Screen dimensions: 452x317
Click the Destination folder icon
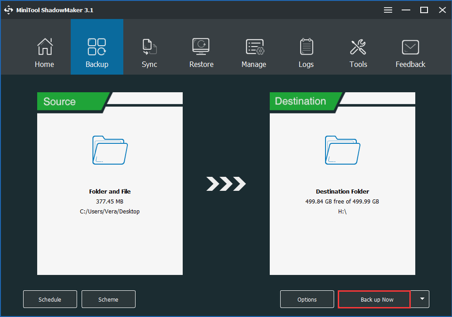(342, 149)
